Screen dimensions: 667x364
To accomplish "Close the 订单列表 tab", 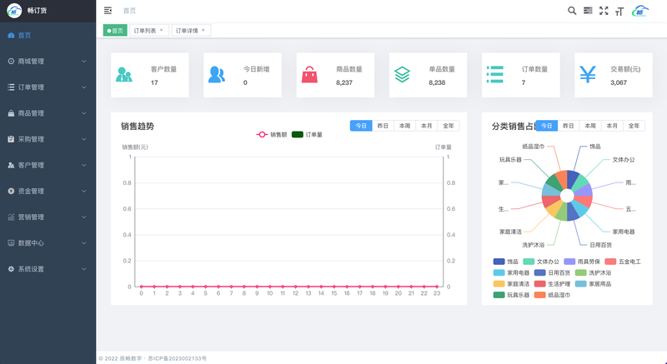I will [162, 30].
